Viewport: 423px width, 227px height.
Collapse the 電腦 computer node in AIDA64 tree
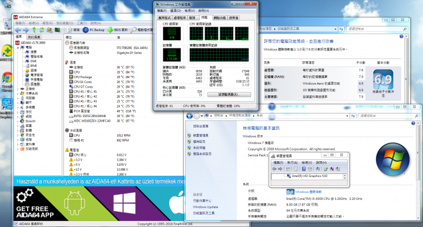(18, 47)
